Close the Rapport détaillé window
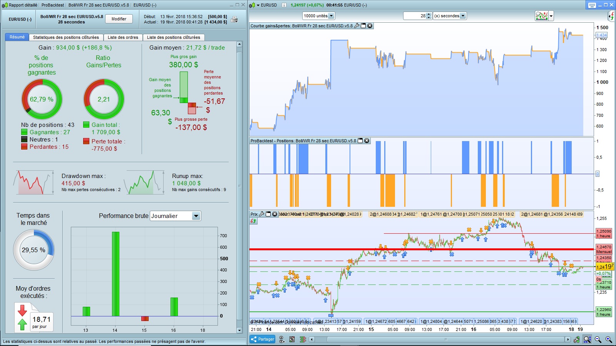616x346 pixels. point(243,5)
